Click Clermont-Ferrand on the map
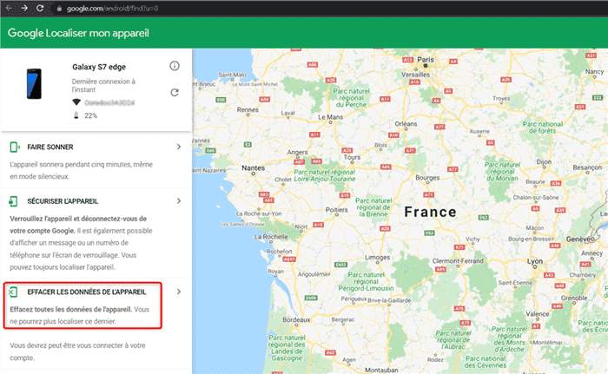608x374 pixels. point(458,261)
